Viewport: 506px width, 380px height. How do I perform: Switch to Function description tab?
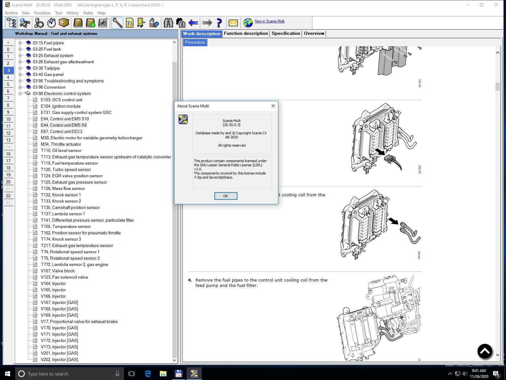coord(246,34)
